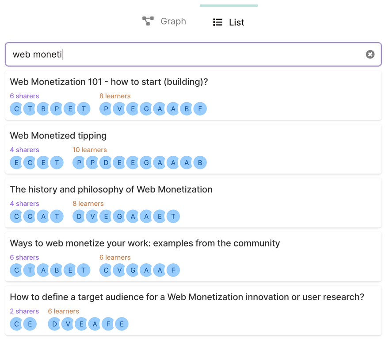The height and width of the screenshot is (339, 389).
Task: Select the List view tab
Action: 228,22
